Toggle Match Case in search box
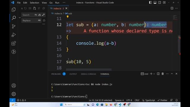Screen dimensions: 190x107 point(36,15)
